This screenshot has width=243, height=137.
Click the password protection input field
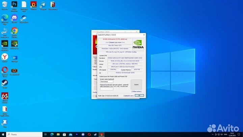tap(107, 89)
